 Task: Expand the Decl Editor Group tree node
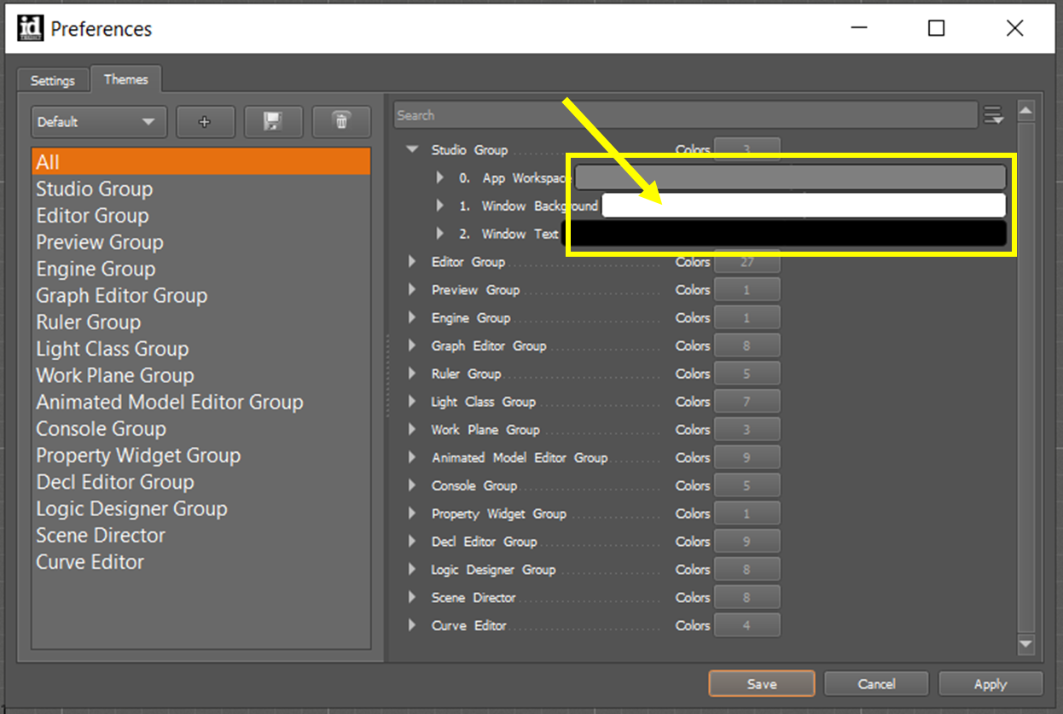click(412, 542)
